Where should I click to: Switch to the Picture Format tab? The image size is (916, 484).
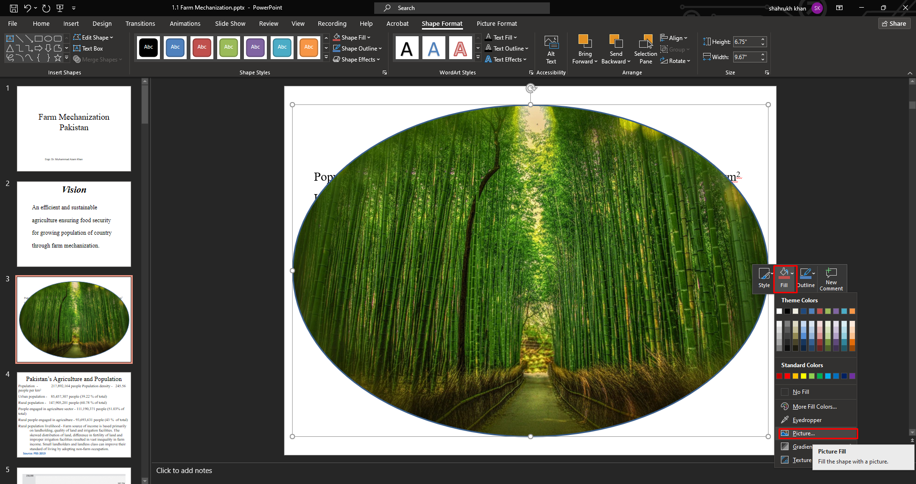(x=497, y=23)
